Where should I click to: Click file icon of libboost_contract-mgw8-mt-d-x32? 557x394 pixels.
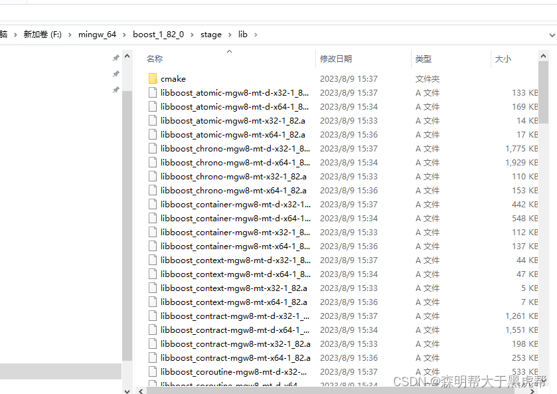[x=153, y=316]
